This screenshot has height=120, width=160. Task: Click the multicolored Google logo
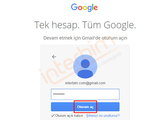84,8
